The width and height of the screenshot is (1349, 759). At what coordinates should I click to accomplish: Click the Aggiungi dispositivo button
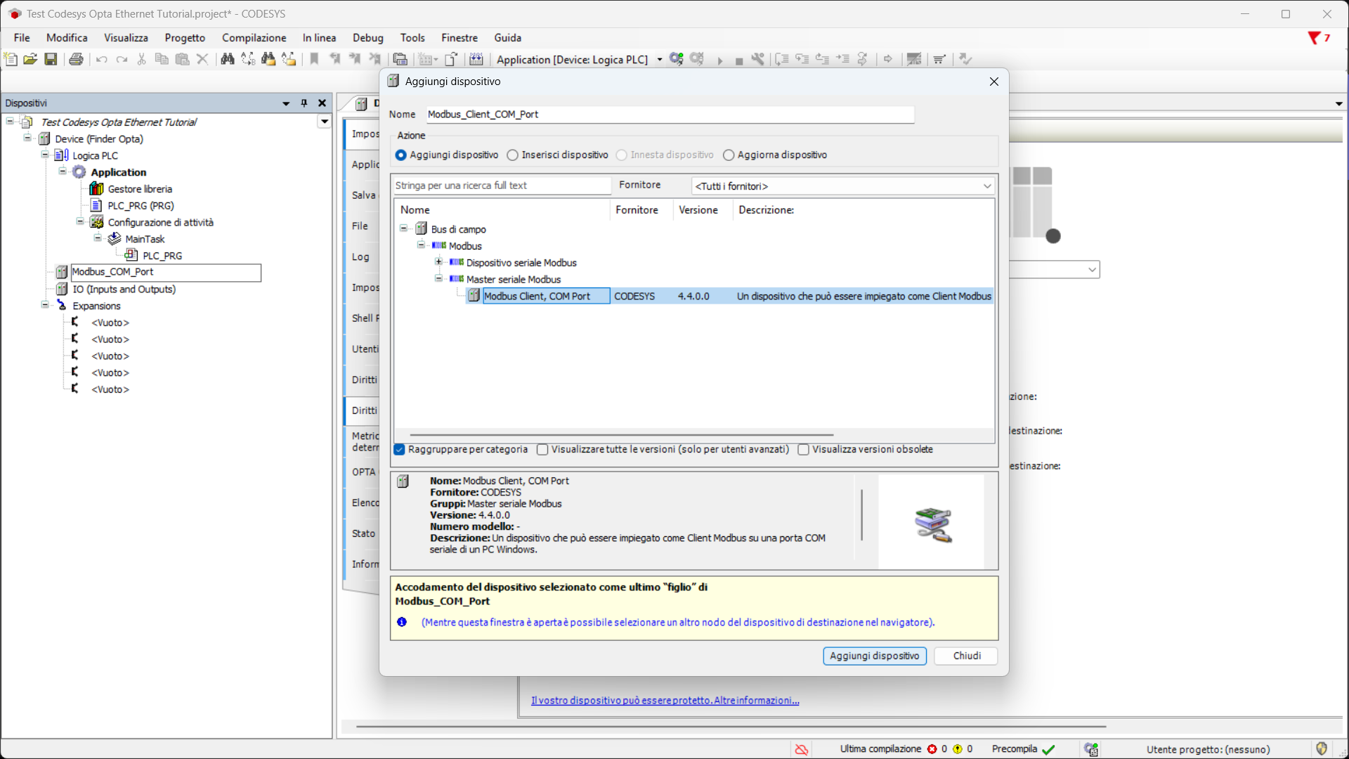874,656
